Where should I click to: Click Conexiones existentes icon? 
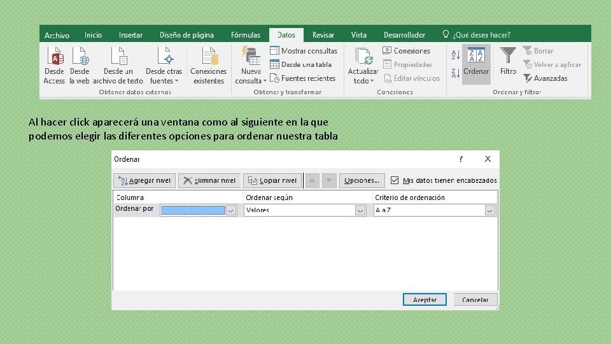209,65
